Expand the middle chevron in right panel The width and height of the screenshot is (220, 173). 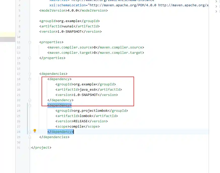pos(216,6)
